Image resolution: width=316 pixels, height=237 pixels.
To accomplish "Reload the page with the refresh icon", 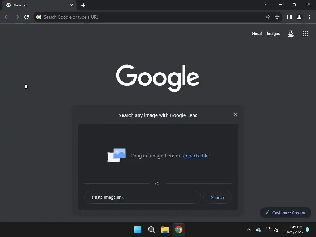I will [27, 17].
